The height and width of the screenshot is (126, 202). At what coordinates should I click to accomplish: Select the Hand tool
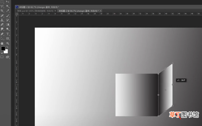(2, 43)
